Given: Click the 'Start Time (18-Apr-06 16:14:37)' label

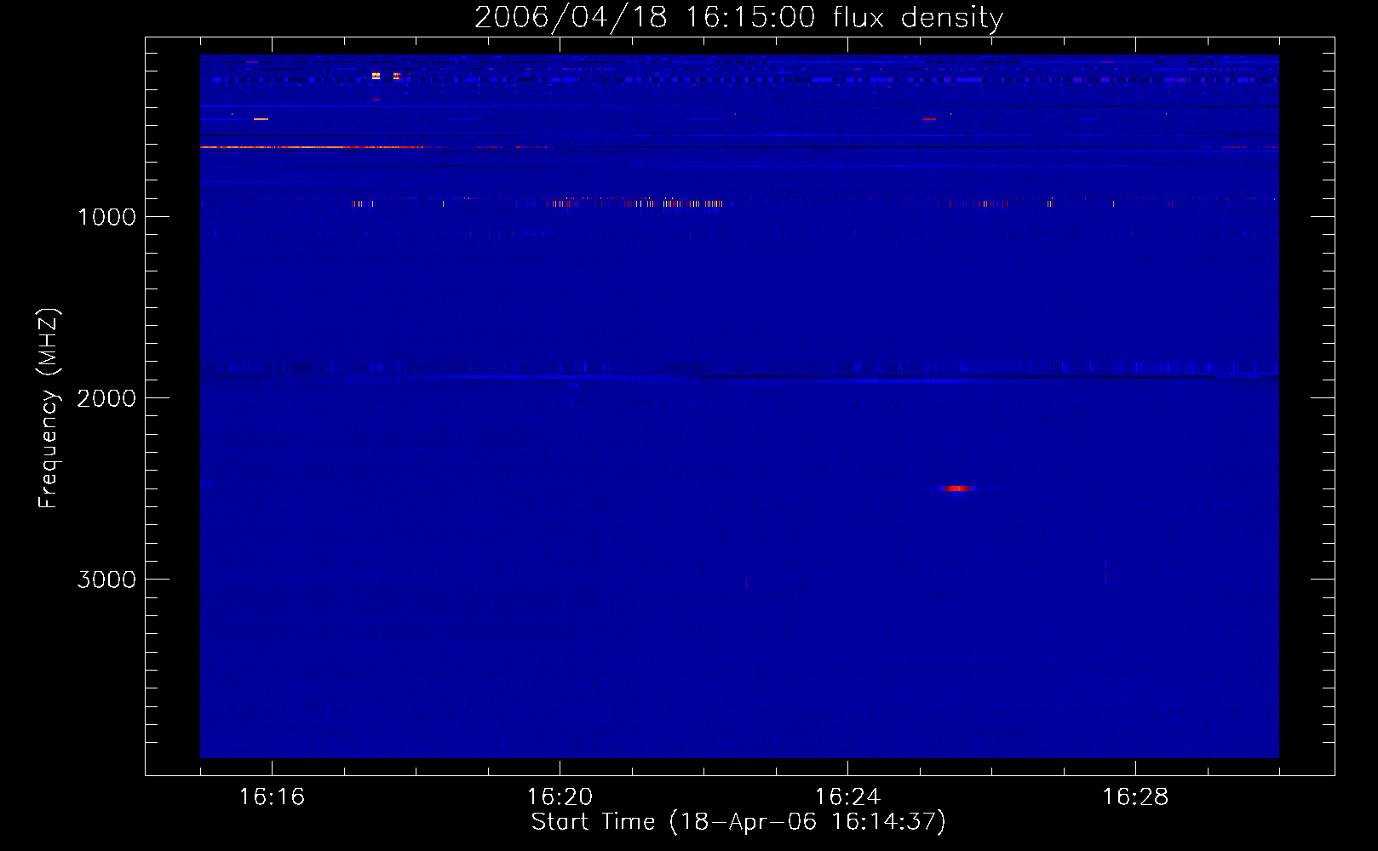Looking at the screenshot, I should (738, 821).
